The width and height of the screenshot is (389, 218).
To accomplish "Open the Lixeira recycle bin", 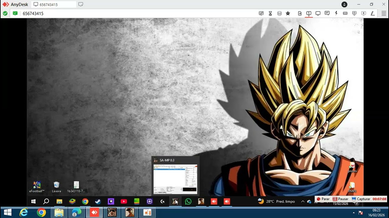I will (57, 187).
